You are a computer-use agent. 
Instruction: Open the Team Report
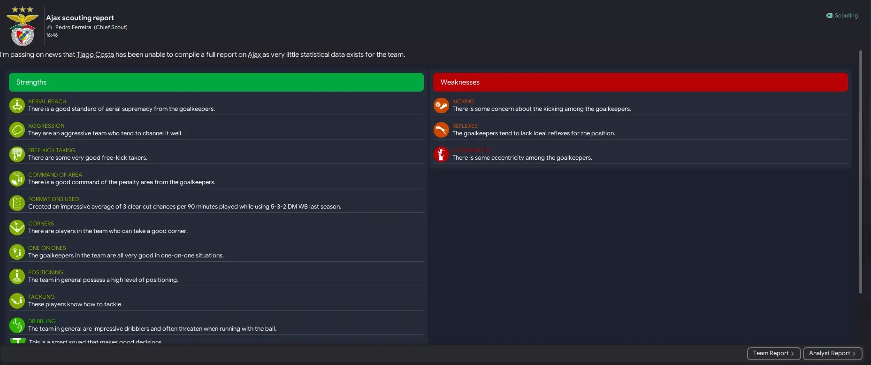[x=773, y=353]
